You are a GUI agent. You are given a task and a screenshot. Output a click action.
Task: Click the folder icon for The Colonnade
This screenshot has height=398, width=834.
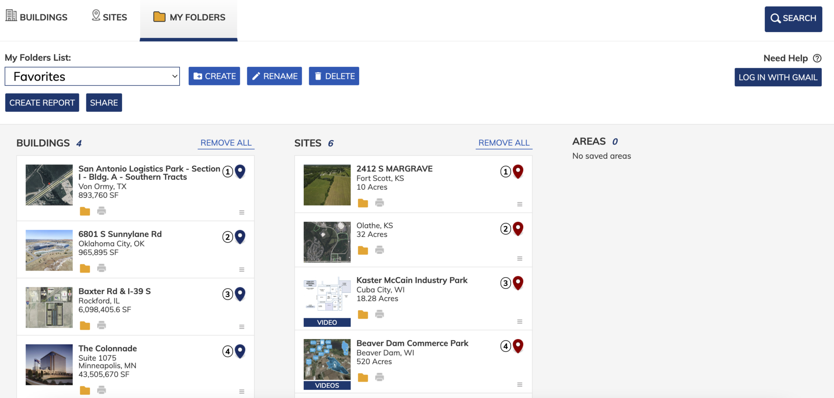85,390
